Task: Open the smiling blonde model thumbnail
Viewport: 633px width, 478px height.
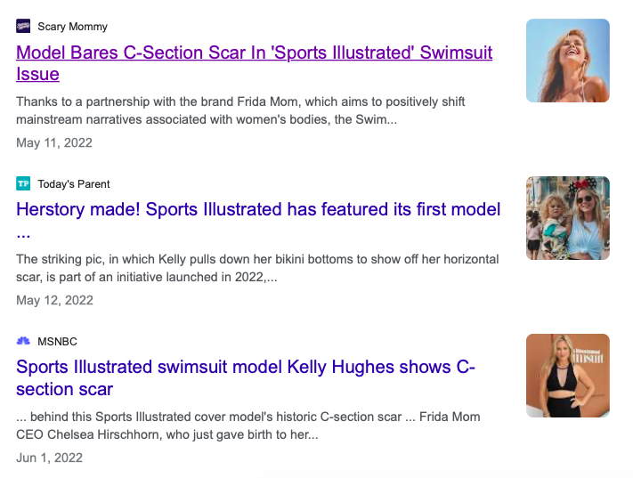Action: tap(567, 61)
